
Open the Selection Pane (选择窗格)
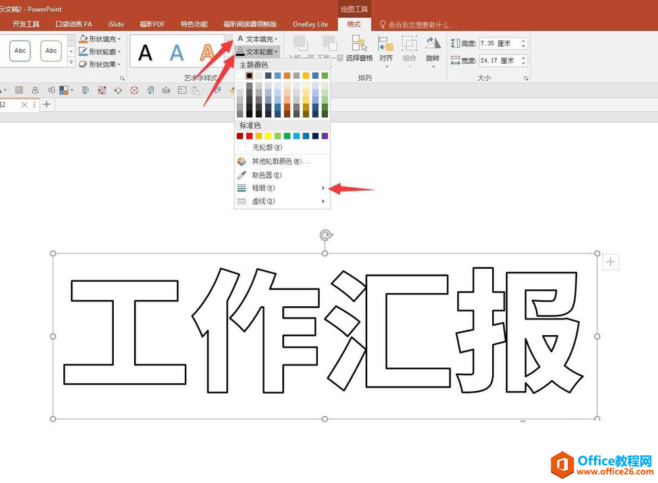point(359,47)
